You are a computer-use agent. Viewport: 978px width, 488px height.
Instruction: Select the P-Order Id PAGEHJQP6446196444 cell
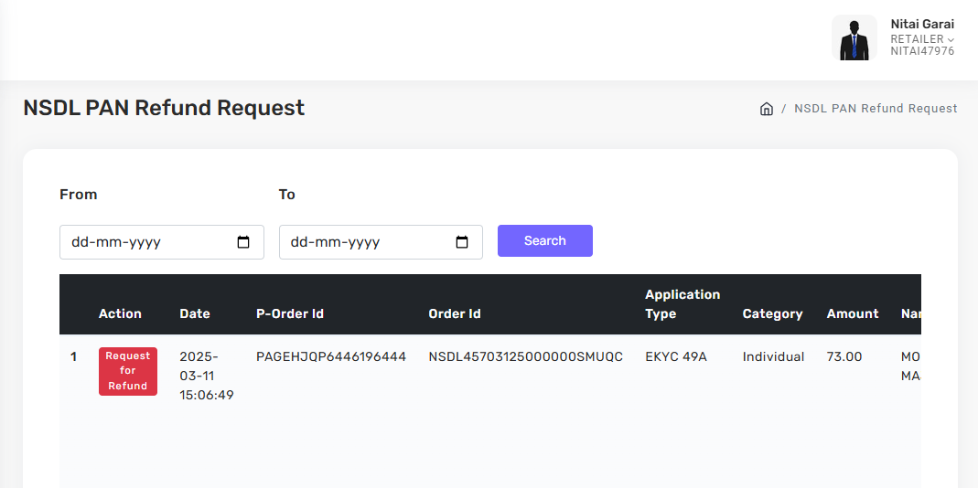tap(331, 356)
